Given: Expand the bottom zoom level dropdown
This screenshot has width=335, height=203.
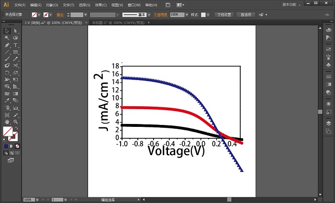Looking at the screenshot, I should pos(37,200).
